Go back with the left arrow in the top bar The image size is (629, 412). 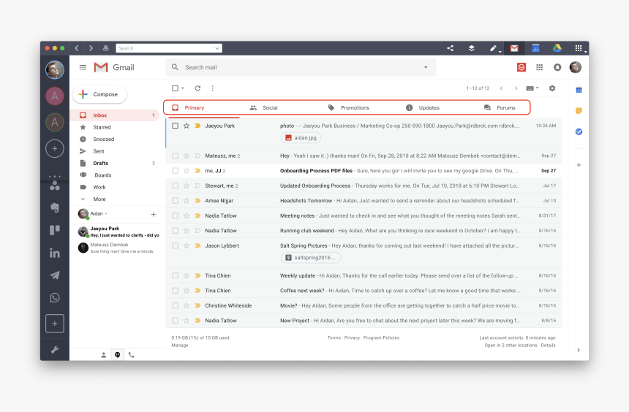point(77,48)
